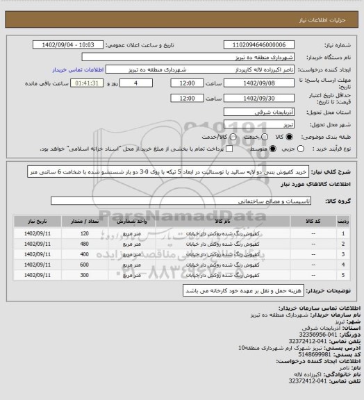364x400 pixels.
Task: Click the response deadline date 1402/09/08
Action: point(259,83)
